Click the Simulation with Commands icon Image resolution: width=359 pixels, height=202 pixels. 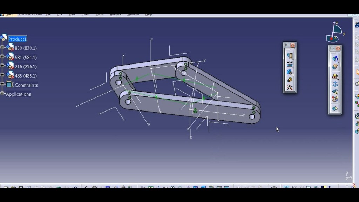(x=335, y=59)
